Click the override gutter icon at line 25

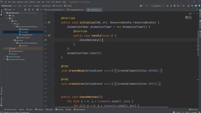[49, 22]
